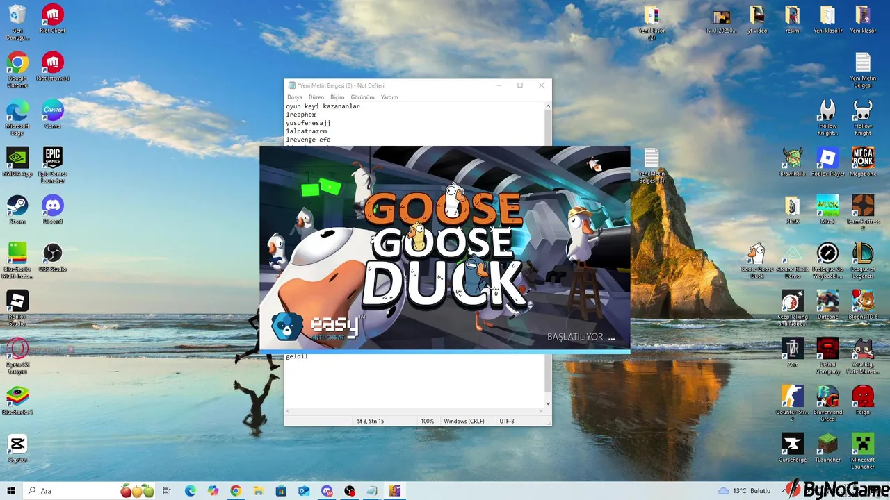Screen dimensions: 890x500
Task: Open Microsoft Store from the taskbar
Action: point(281,491)
